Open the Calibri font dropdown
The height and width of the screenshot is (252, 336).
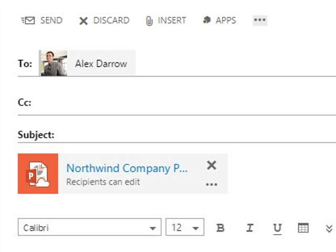click(90, 227)
